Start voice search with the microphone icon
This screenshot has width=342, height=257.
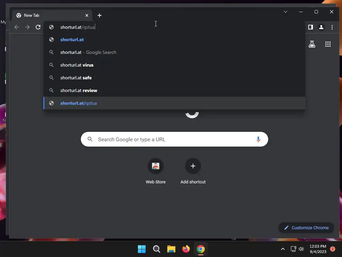[x=258, y=139]
